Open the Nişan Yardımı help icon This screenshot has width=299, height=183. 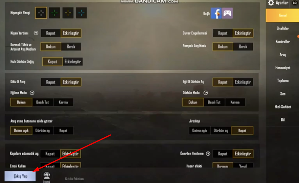(36, 33)
